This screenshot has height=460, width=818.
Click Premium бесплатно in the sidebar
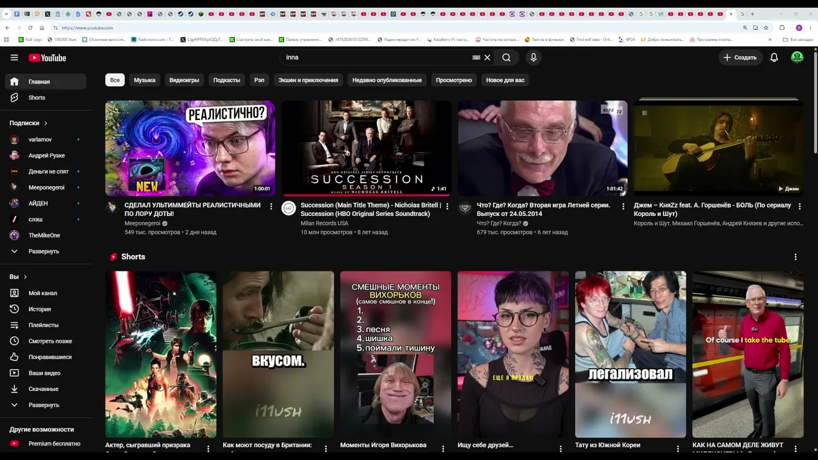45,444
